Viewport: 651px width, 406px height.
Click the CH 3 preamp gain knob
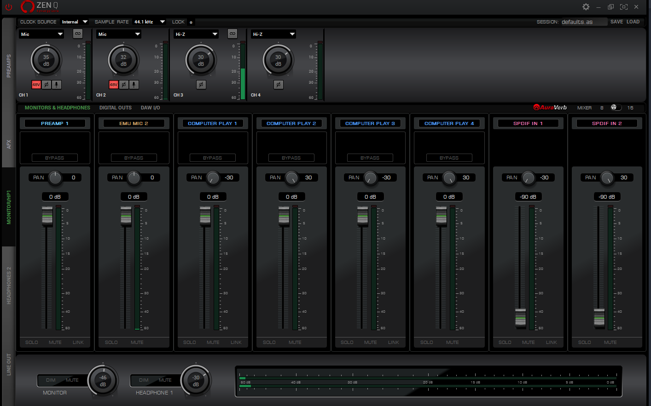[x=201, y=60]
